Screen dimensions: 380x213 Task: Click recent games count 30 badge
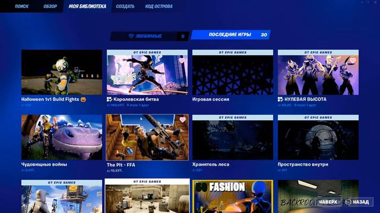tap(264, 35)
